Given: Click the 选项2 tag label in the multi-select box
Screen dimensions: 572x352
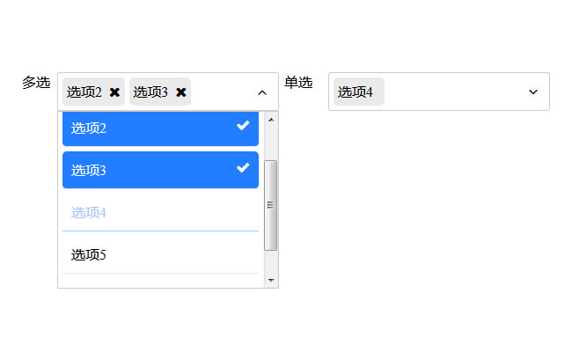Looking at the screenshot, I should coord(84,92).
